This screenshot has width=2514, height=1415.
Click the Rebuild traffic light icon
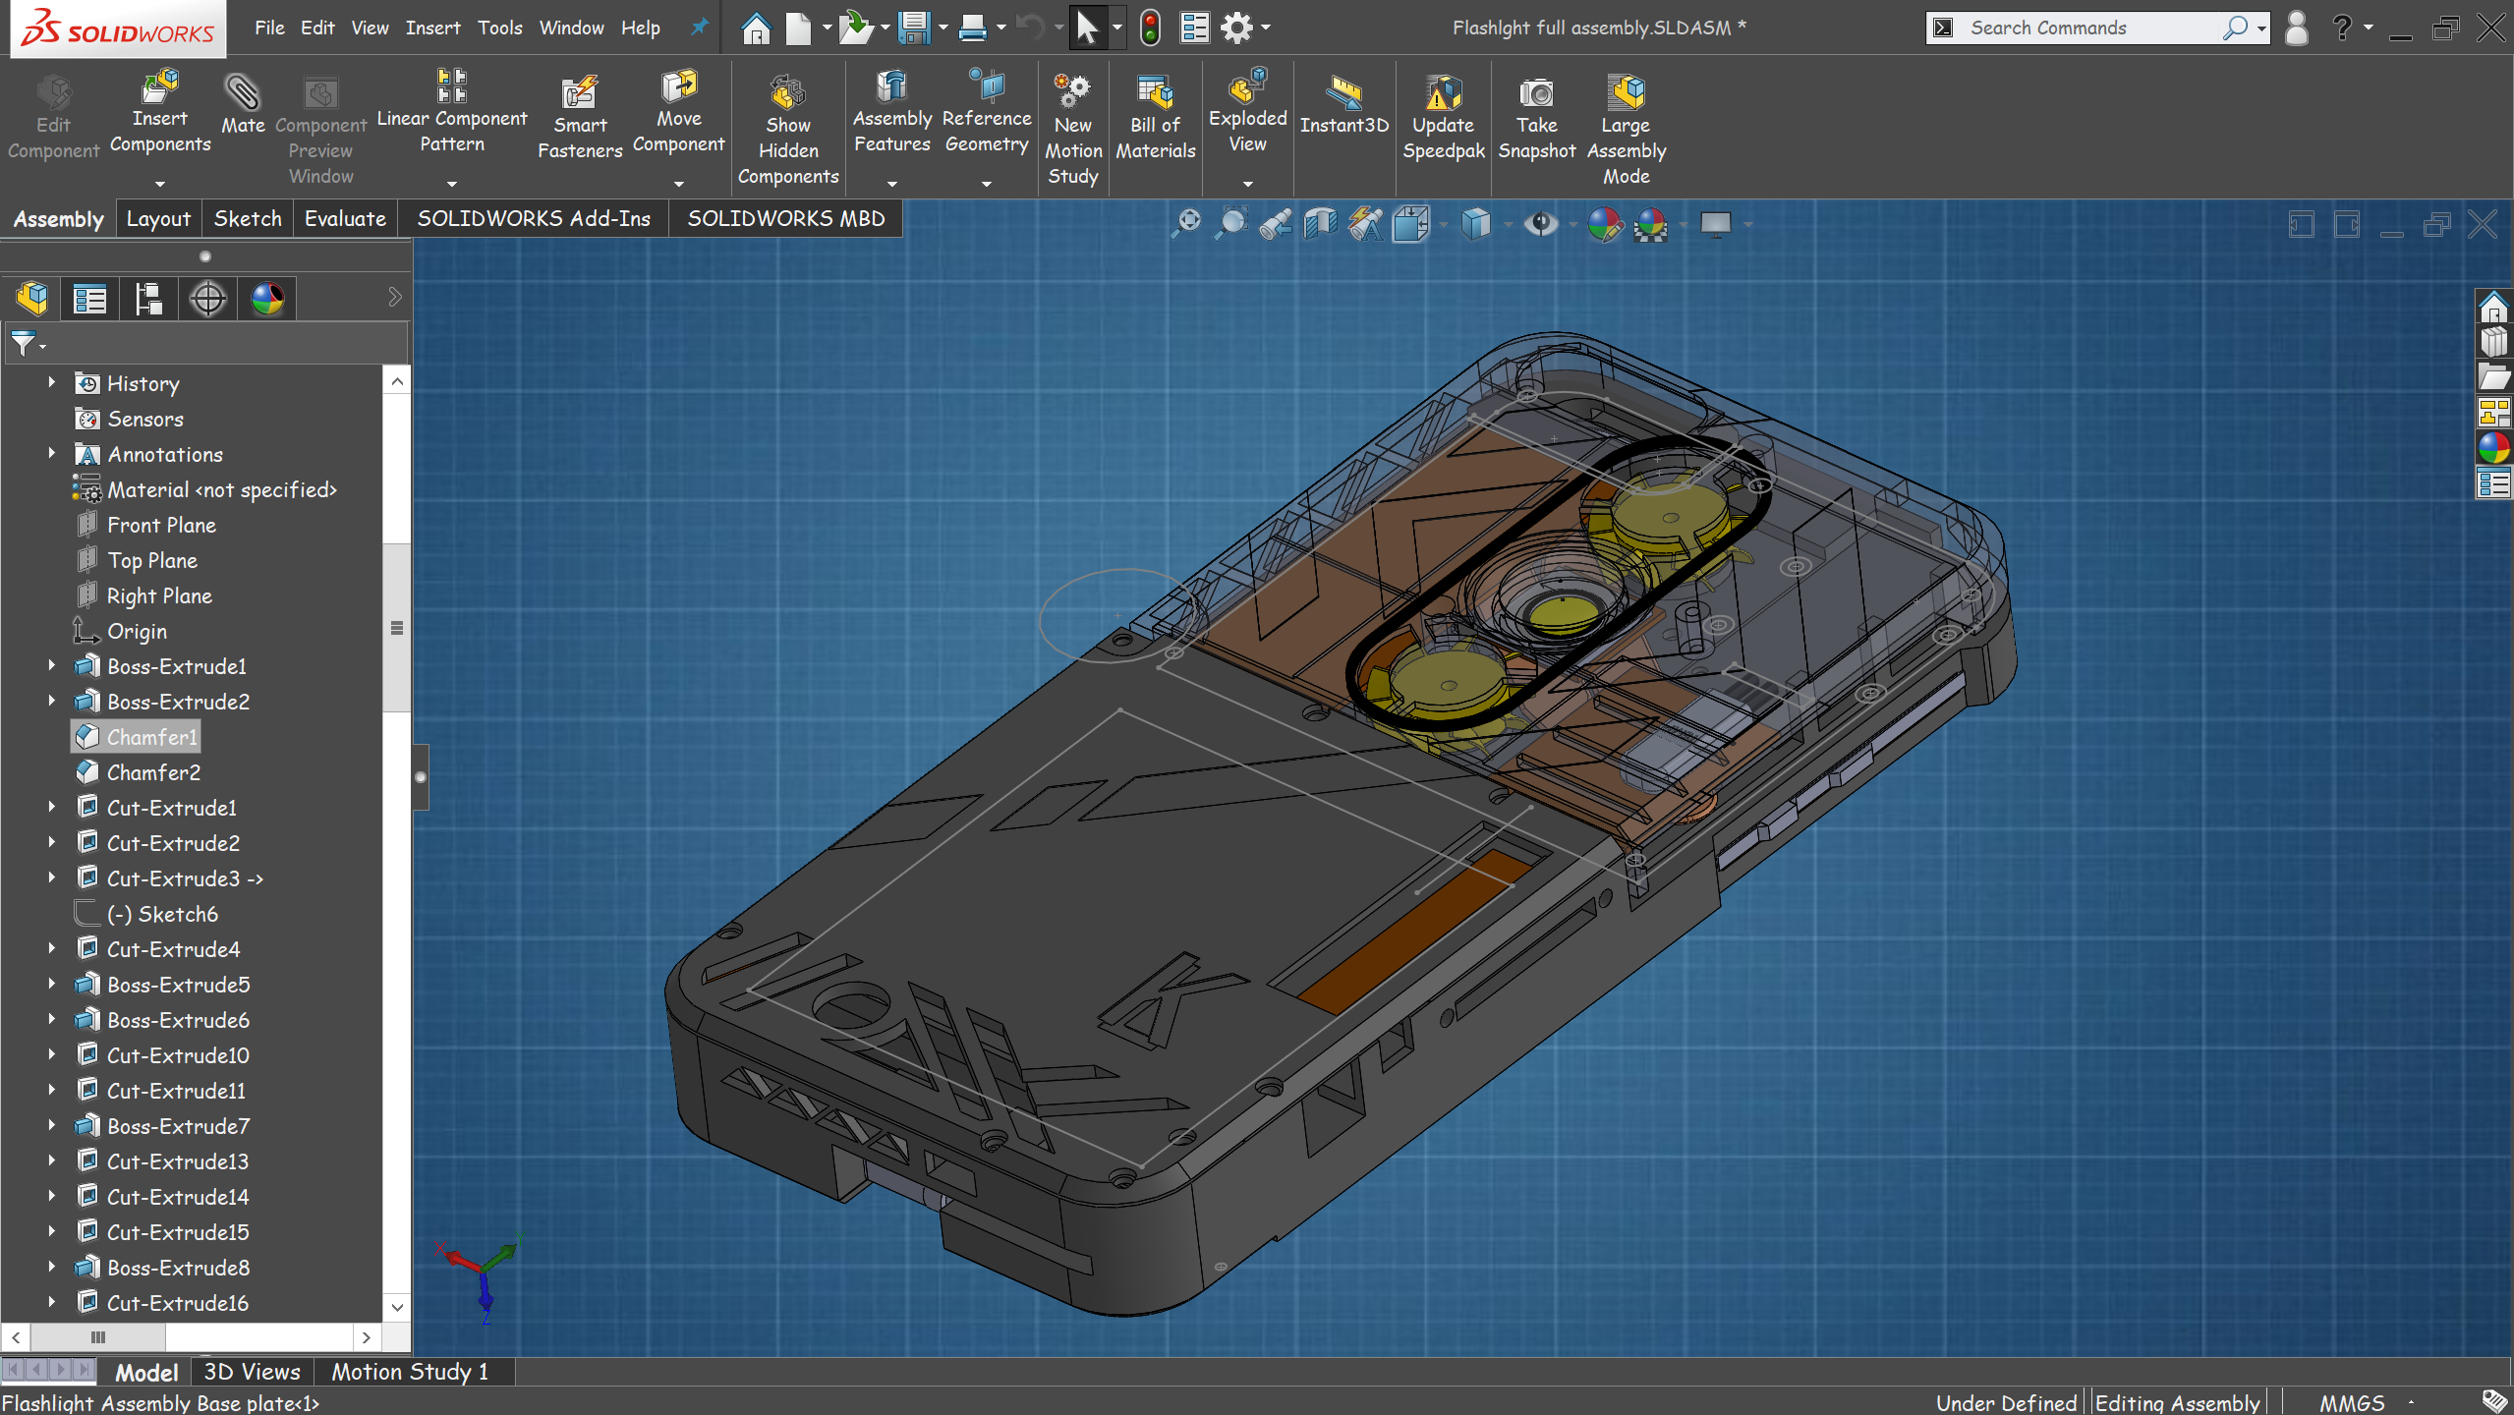[1150, 28]
